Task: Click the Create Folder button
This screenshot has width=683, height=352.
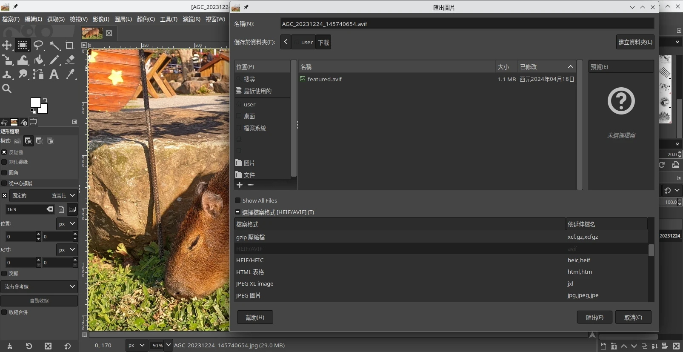Action: (635, 42)
